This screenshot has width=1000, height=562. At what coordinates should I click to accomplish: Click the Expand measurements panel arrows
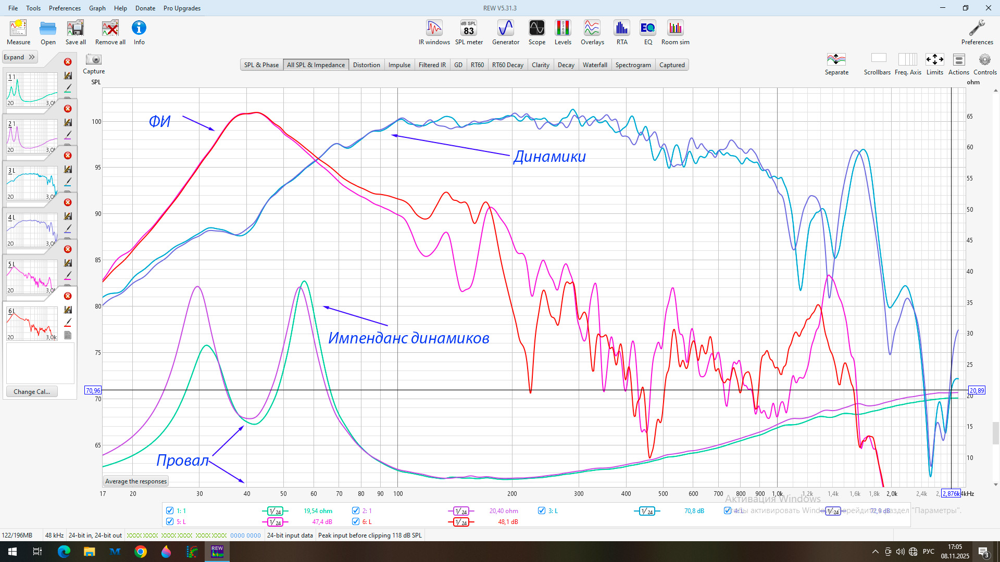pos(31,57)
